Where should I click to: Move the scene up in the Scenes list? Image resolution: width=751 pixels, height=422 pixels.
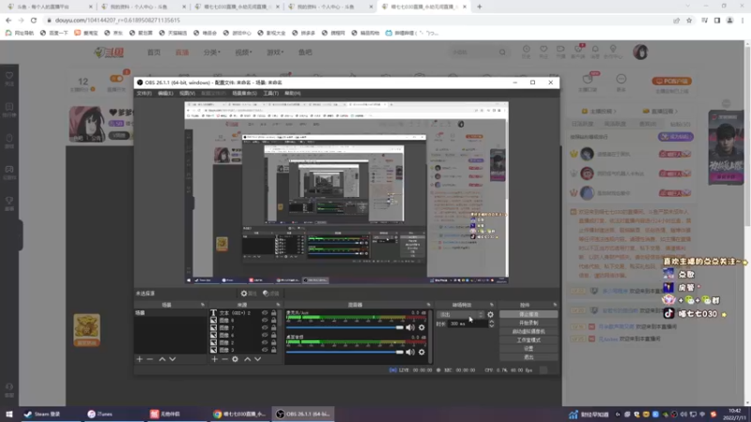pyautogui.click(x=162, y=359)
